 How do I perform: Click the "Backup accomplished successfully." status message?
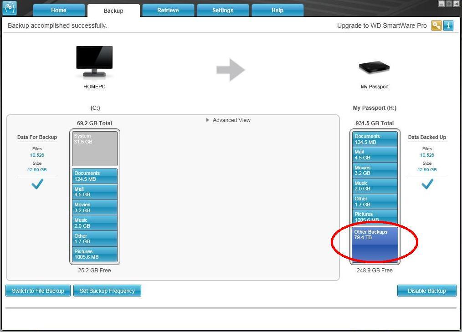(57, 26)
